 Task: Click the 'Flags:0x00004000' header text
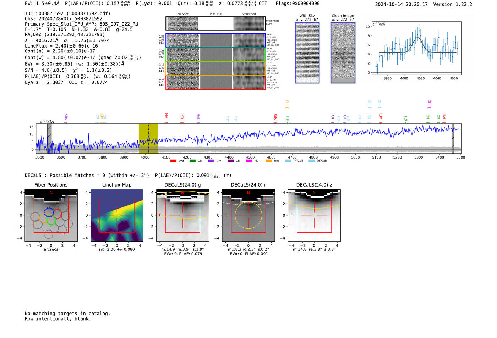click(297, 4)
